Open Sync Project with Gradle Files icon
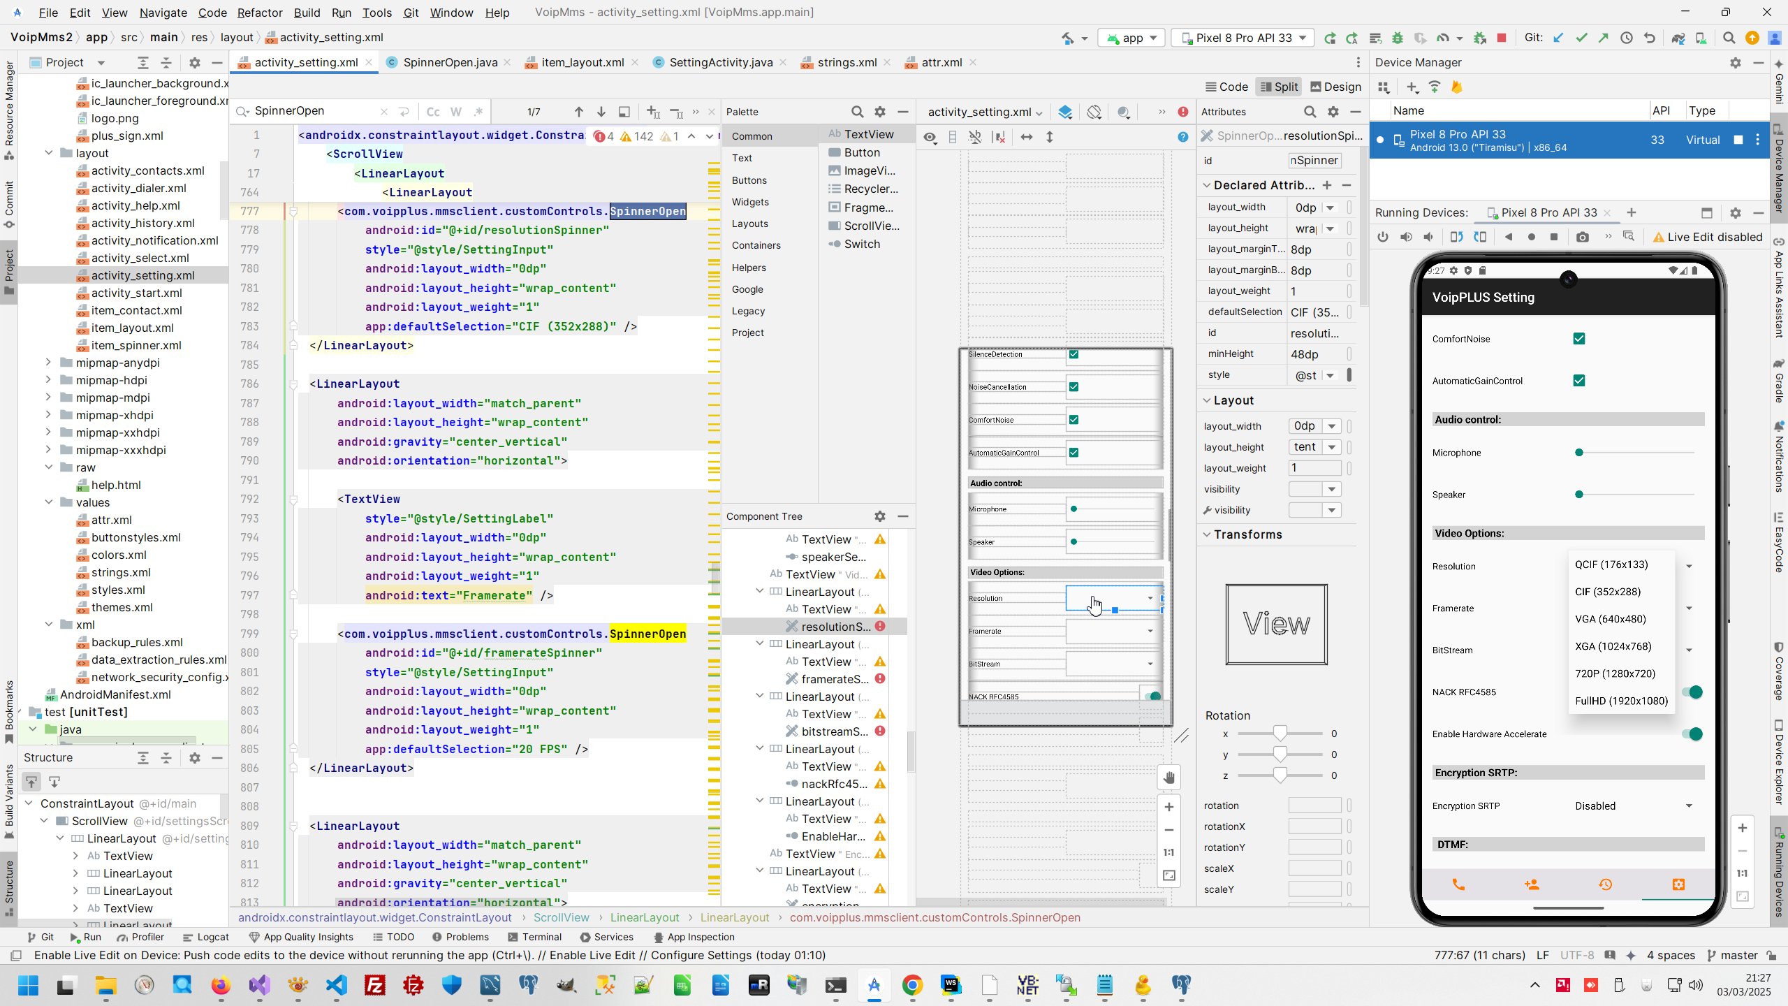Viewport: 1788px width, 1006px height. (x=1678, y=38)
